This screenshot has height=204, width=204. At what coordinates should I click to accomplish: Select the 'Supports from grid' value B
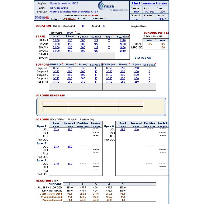point(83,26)
